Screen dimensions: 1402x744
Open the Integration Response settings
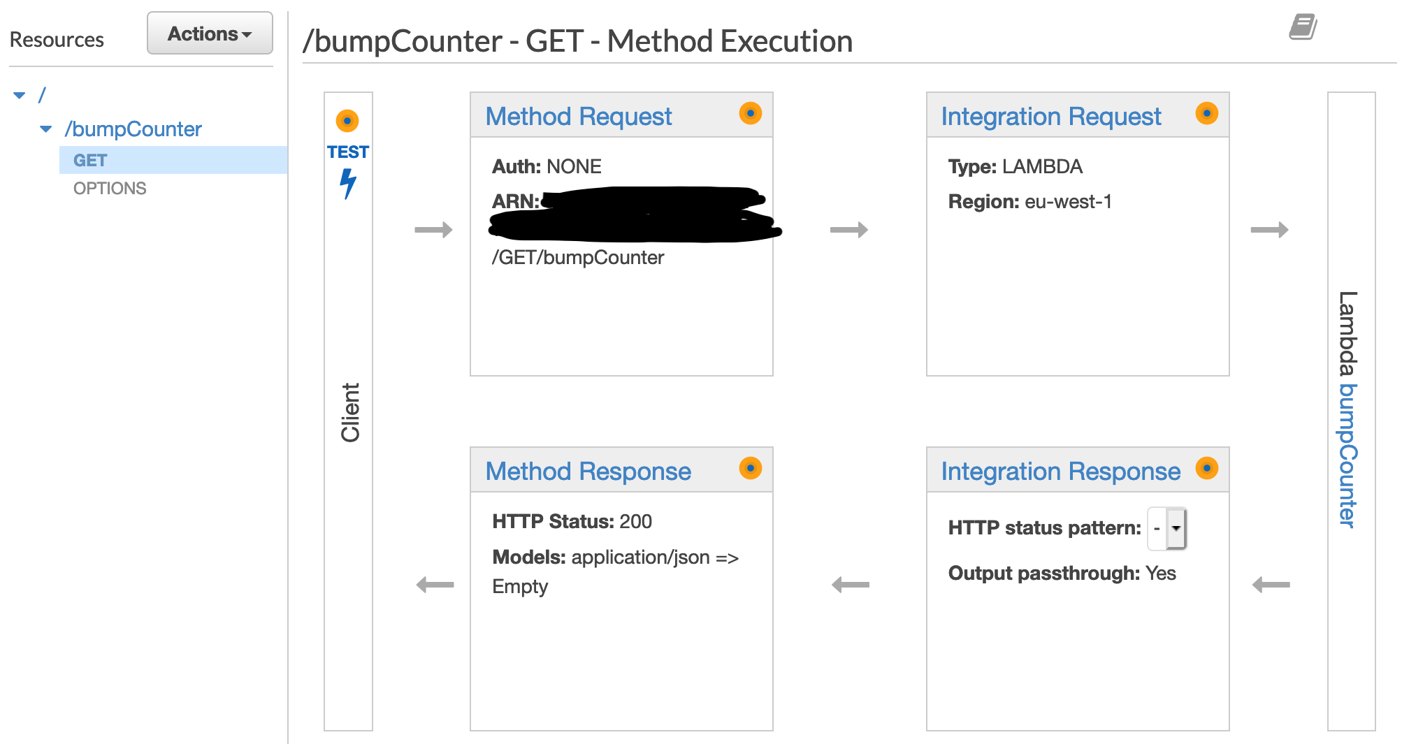coord(1061,471)
